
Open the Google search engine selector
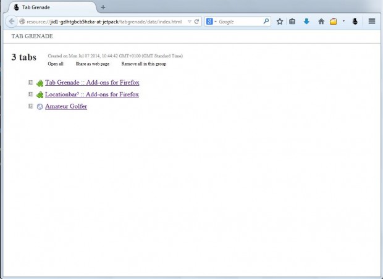point(211,22)
